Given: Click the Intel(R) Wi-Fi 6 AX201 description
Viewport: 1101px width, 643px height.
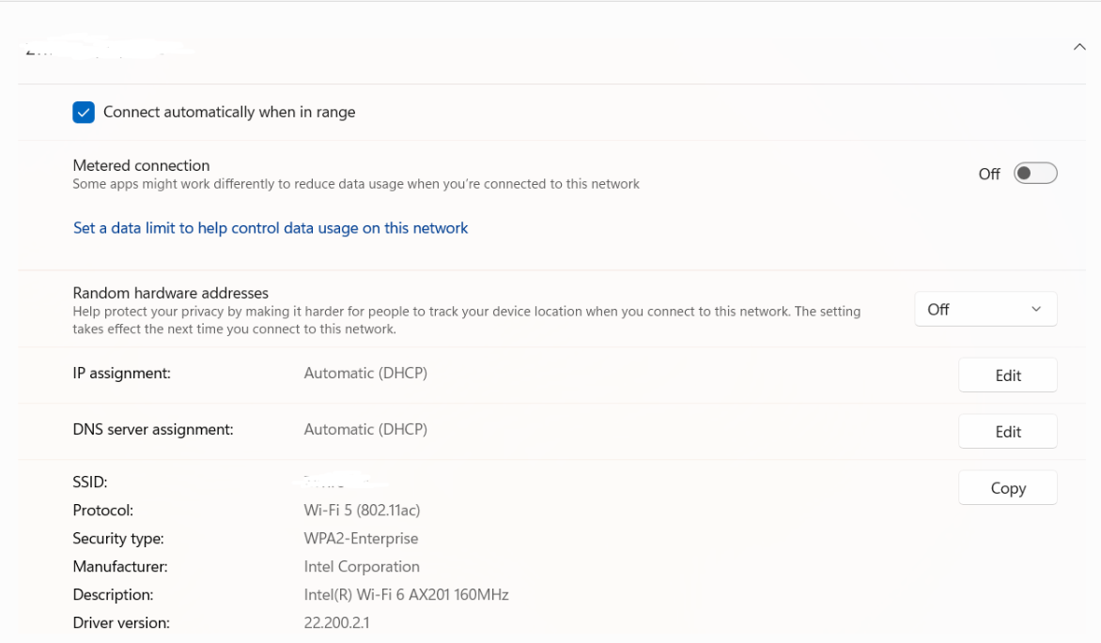Looking at the screenshot, I should tap(406, 594).
